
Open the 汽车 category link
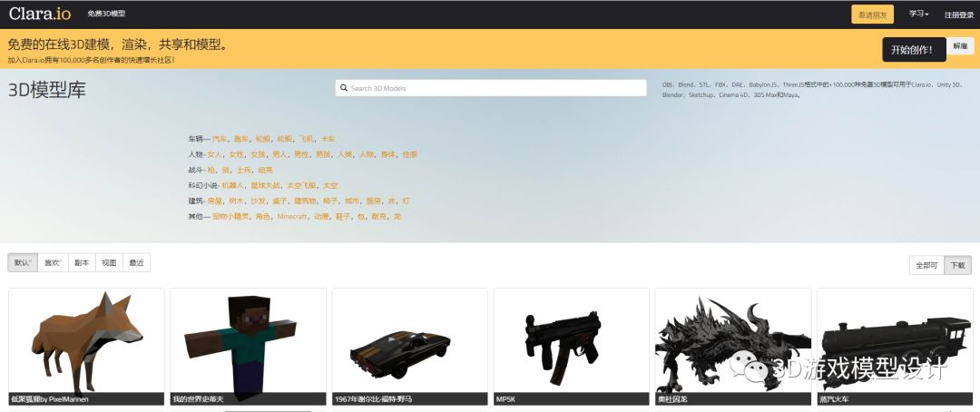coord(220,139)
